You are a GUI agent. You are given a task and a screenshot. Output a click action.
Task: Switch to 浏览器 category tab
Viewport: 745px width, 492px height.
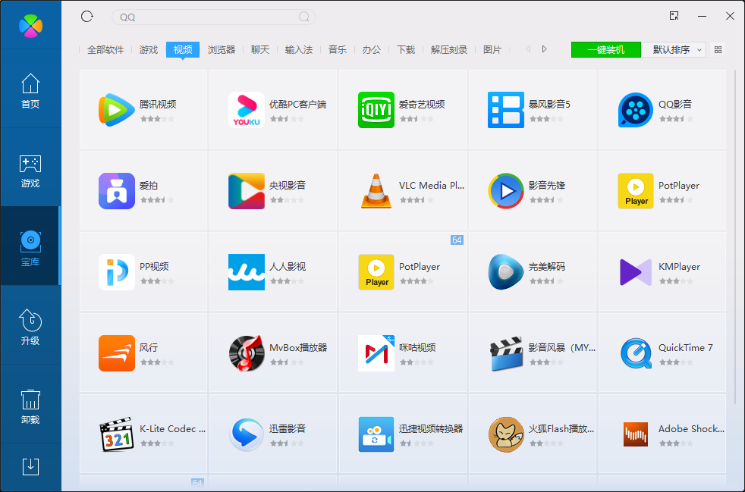(222, 49)
